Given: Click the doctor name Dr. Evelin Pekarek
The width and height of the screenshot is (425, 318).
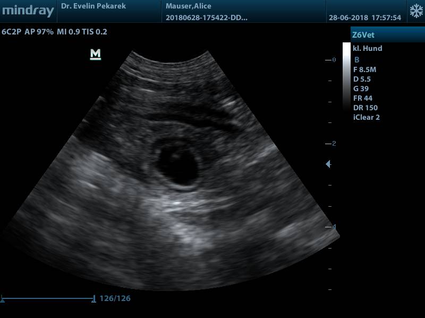Looking at the screenshot, I should coord(93,6).
